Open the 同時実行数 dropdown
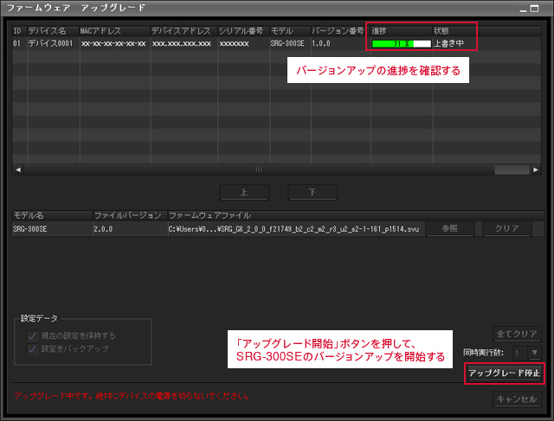Viewport: 554px width, 421px height. click(x=534, y=352)
